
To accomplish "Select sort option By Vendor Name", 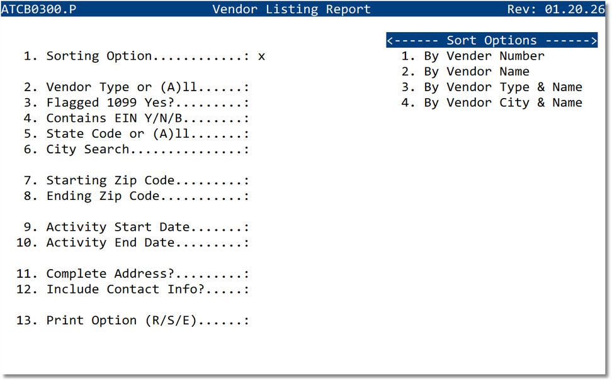I will pos(470,71).
